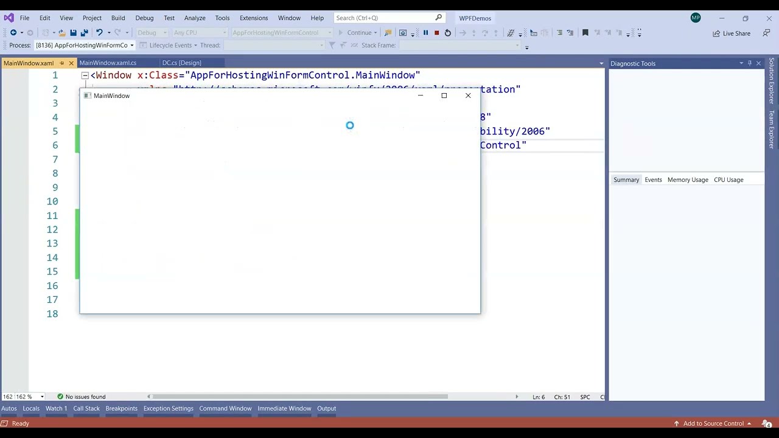Stop debugging with the red square
Image resolution: width=779 pixels, height=438 pixels.
tap(436, 33)
